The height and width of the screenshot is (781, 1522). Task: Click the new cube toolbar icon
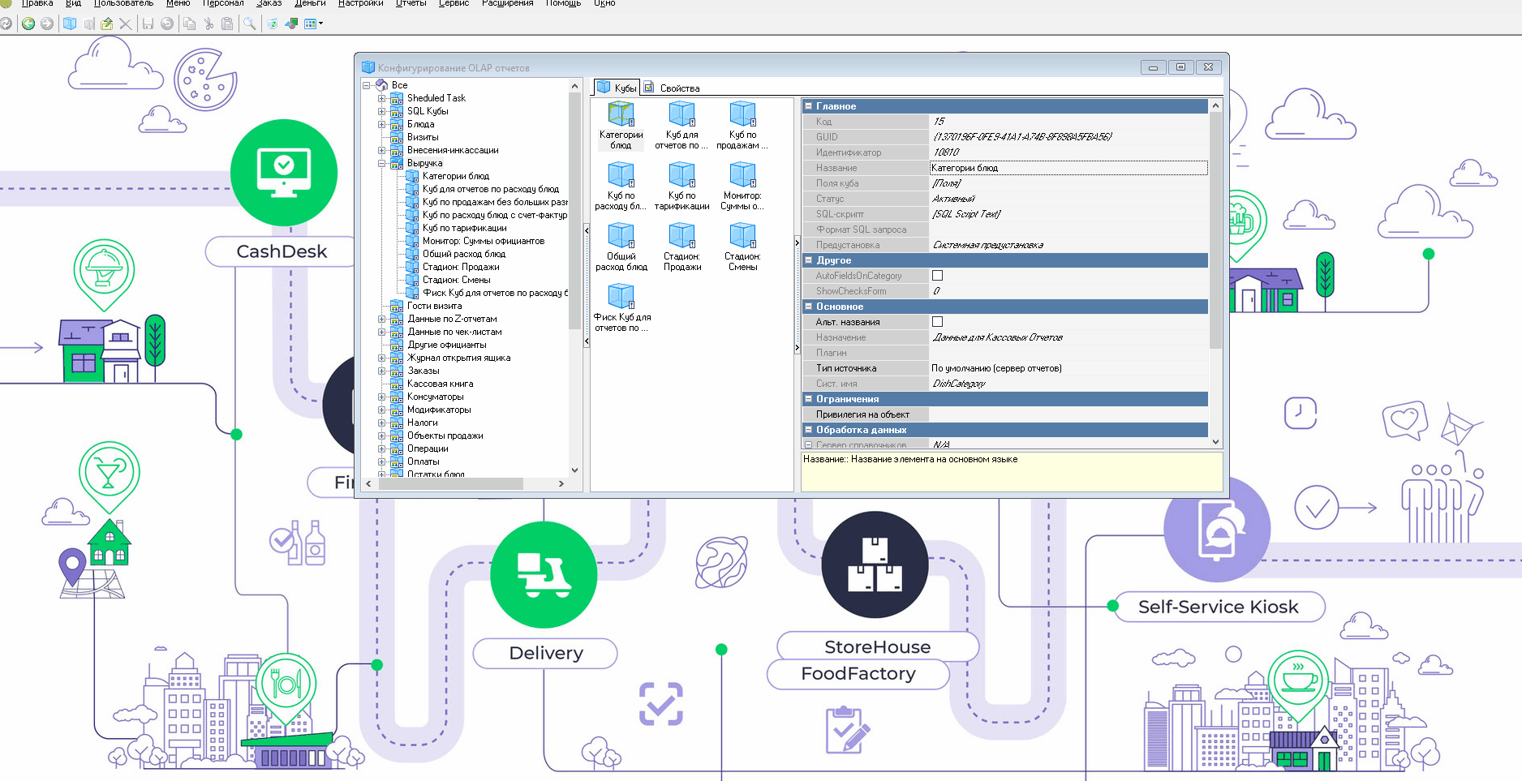pyautogui.click(x=70, y=24)
